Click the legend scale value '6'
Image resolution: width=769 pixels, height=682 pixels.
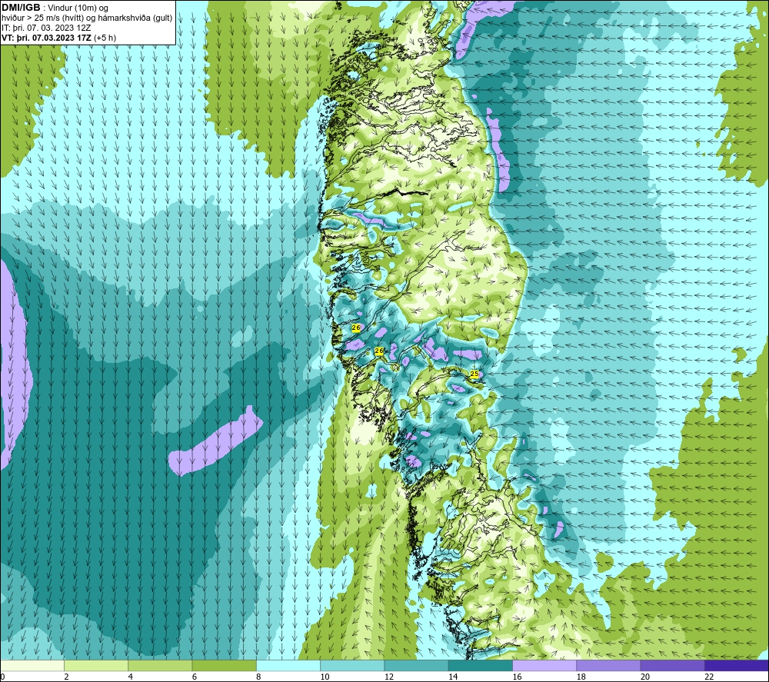click(x=195, y=677)
